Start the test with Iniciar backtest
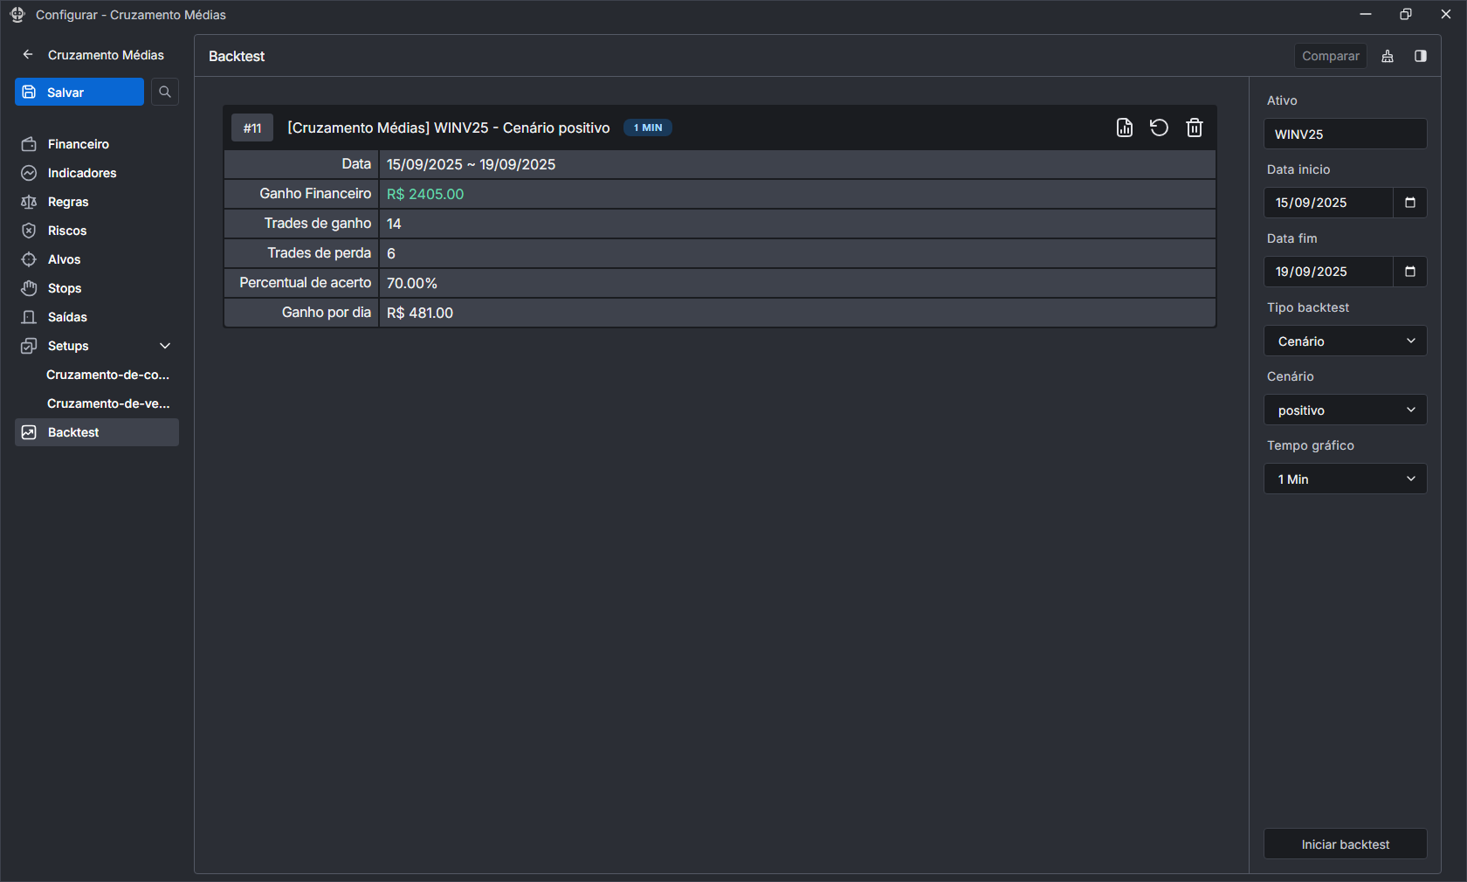 pos(1345,844)
